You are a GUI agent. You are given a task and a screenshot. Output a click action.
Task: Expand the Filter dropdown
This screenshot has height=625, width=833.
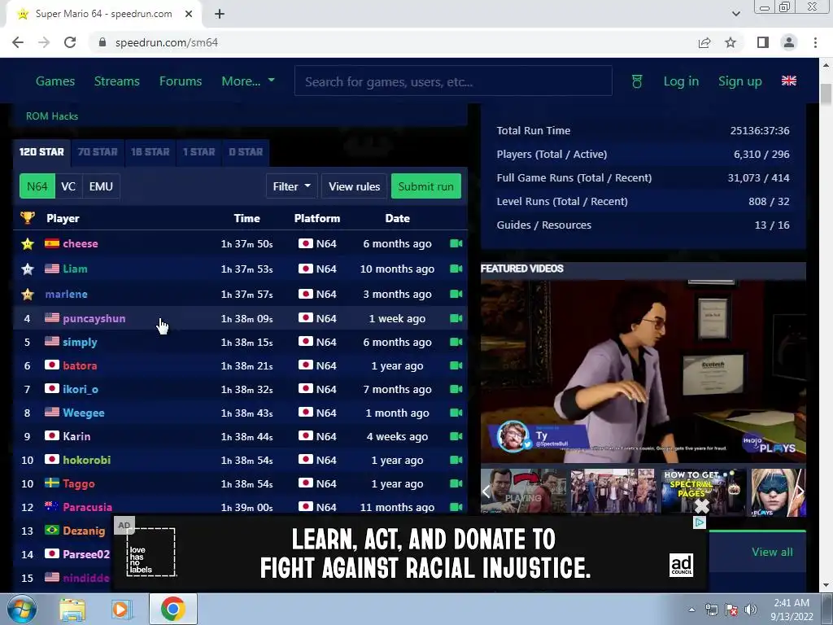pos(292,186)
